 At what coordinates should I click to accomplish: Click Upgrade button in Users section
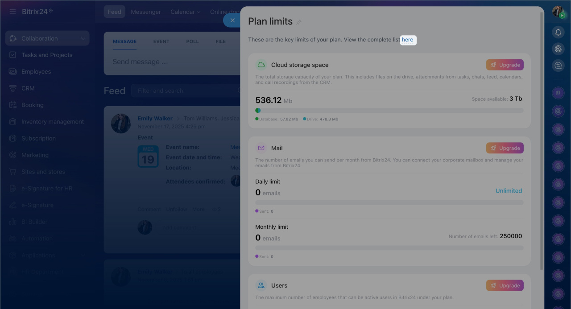point(505,285)
